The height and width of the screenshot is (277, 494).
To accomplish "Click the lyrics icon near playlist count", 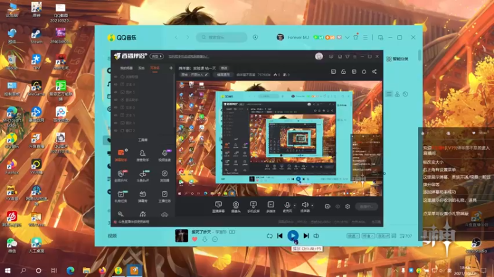I will (x=394, y=236).
